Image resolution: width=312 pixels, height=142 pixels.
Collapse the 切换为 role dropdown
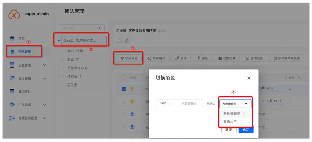pyautogui.click(x=246, y=104)
